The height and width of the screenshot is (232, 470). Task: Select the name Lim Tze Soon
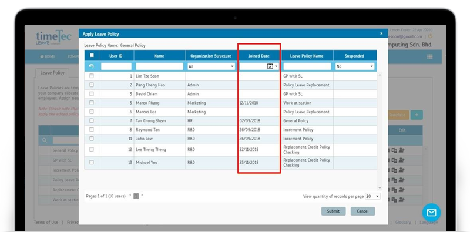click(147, 76)
